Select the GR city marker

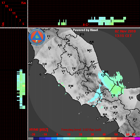(x=45, y=64)
